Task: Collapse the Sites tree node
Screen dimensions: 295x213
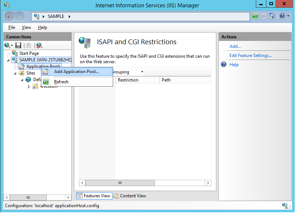Action: pyautogui.click(x=15, y=73)
